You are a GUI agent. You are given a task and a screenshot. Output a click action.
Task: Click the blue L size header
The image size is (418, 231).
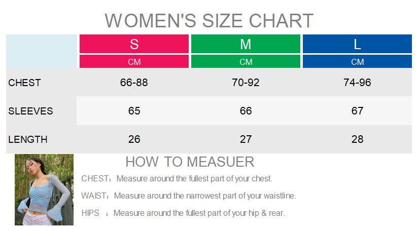click(x=357, y=44)
